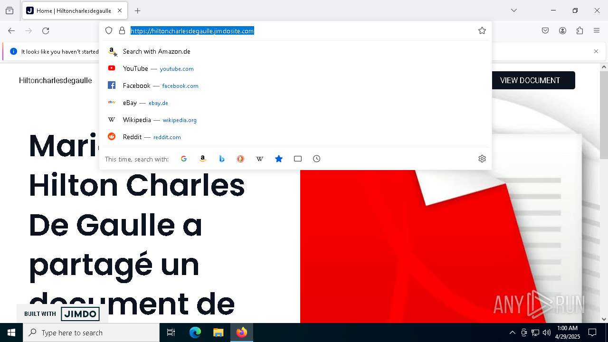This screenshot has height=342, width=608.
Task: Open the Pocket save icon
Action: [545, 31]
